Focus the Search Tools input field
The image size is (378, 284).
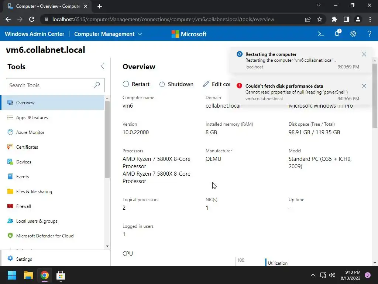click(x=55, y=85)
